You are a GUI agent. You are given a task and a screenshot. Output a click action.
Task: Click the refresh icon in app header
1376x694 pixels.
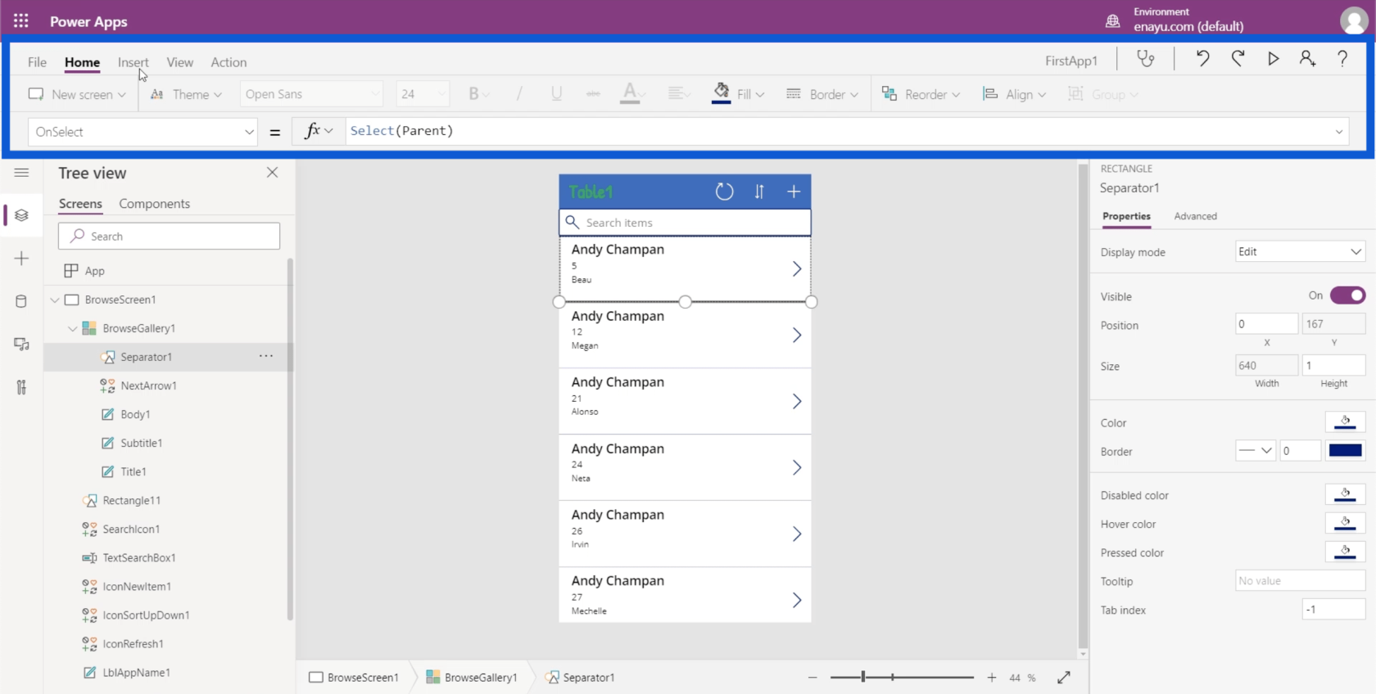[724, 192]
